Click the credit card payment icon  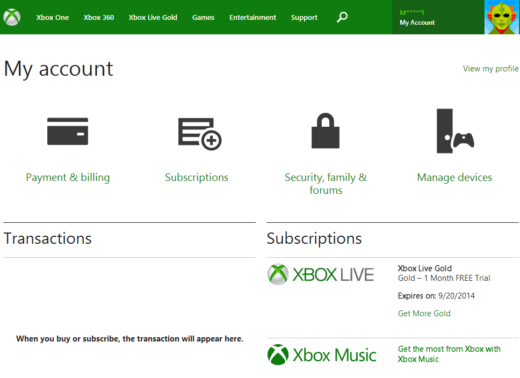point(68,132)
